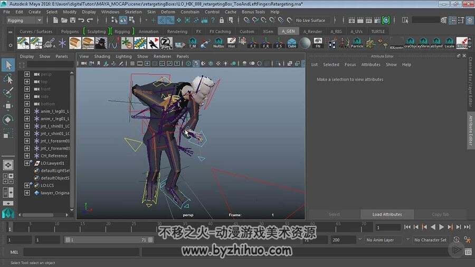Click the T_M shelf icon
475x267 pixels.
click(x=192, y=43)
